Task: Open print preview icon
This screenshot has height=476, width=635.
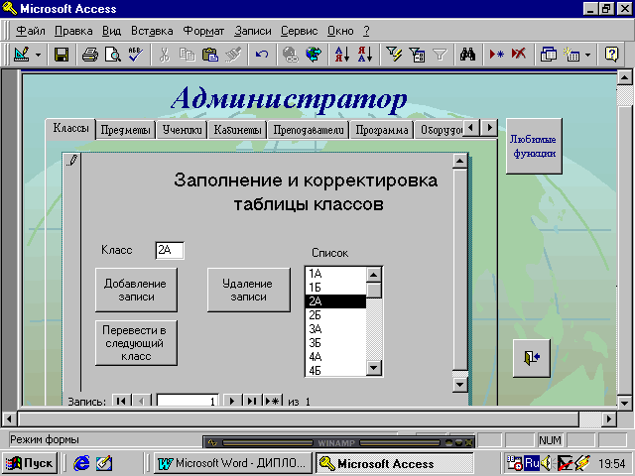Action: (x=112, y=55)
